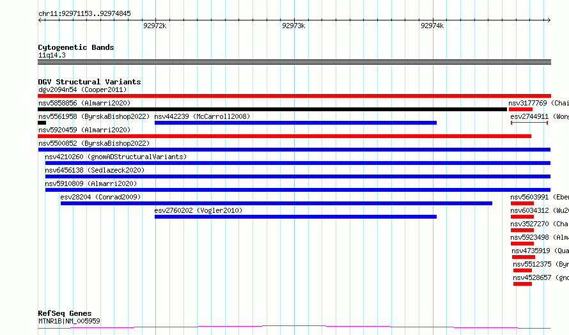
Task: Click the 92973k ruler tick label
Action: point(293,26)
